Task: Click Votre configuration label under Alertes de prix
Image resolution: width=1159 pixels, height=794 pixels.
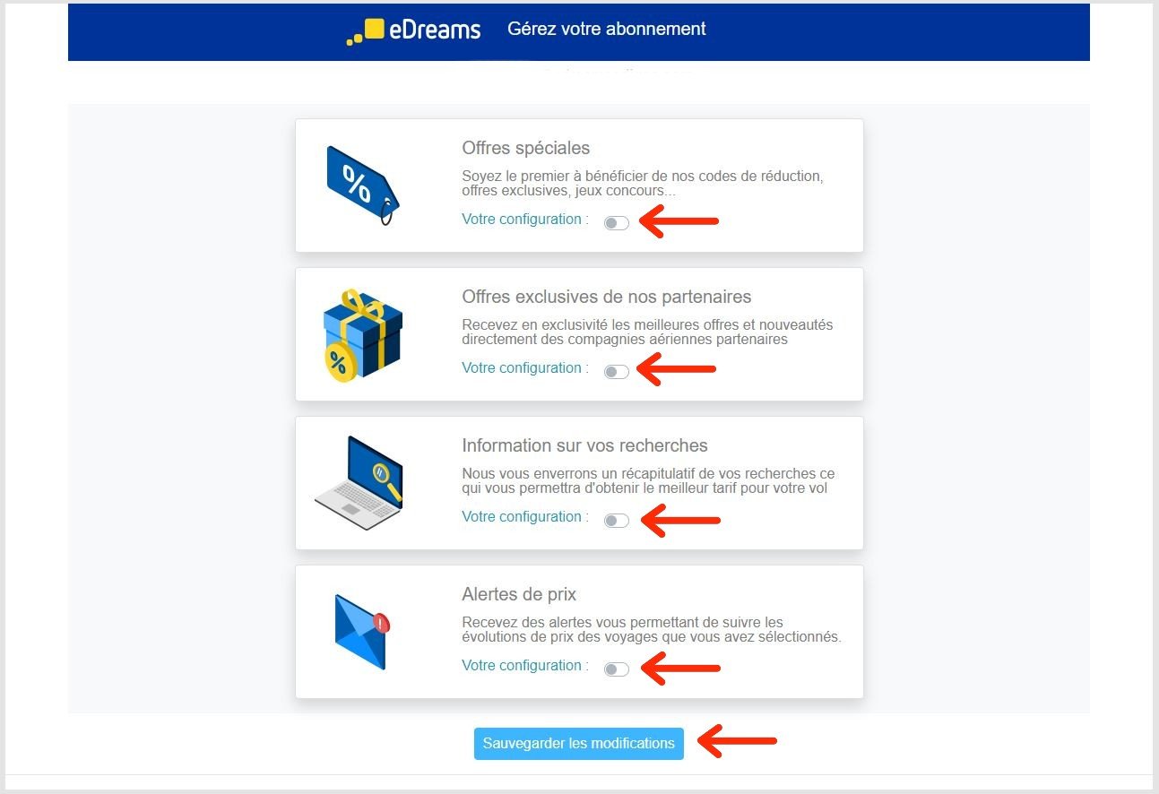Action: point(525,666)
